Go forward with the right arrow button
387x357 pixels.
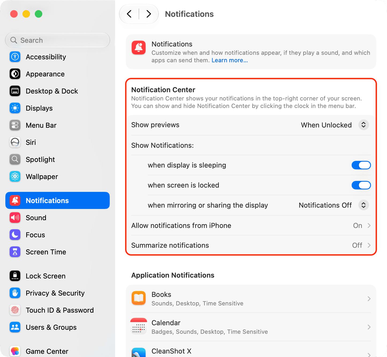[149, 14]
